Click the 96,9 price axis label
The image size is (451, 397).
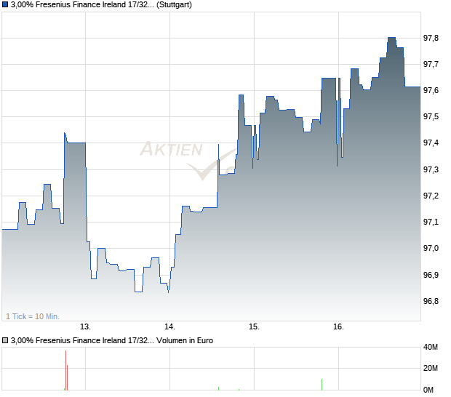click(x=431, y=275)
